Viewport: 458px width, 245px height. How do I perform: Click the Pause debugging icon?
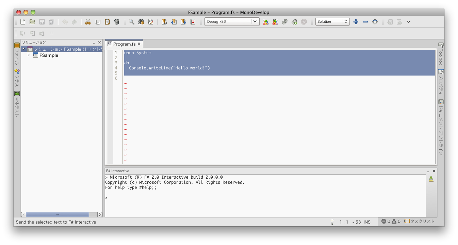[x=51, y=33]
